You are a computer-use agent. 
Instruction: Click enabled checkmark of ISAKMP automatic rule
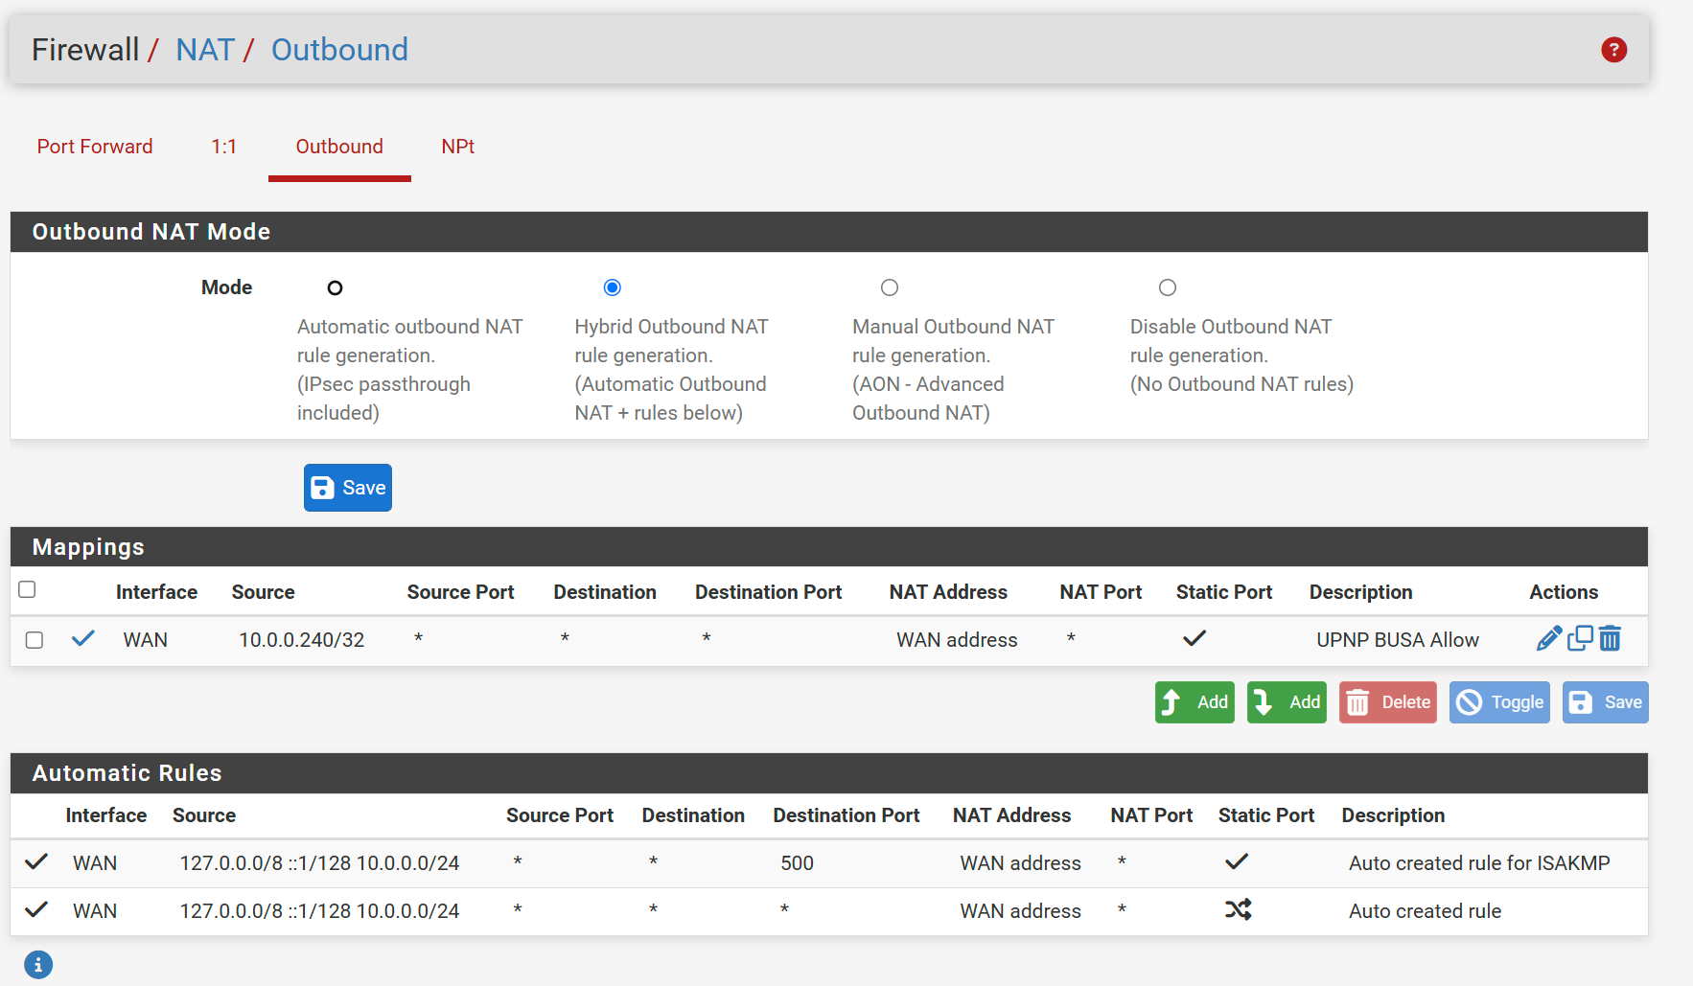tap(36, 861)
